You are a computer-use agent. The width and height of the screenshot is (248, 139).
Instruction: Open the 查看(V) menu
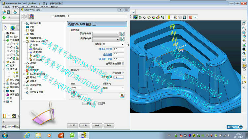click(x=16, y=7)
